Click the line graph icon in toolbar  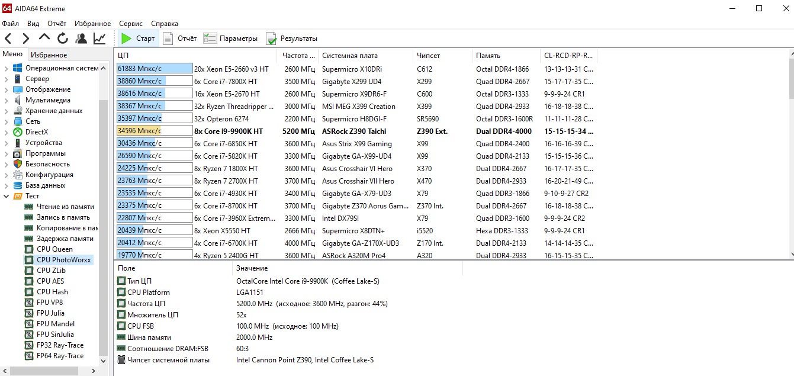click(x=99, y=38)
